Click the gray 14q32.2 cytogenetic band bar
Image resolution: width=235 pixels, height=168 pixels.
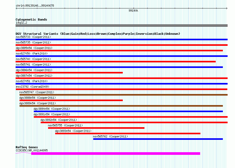[121, 26]
